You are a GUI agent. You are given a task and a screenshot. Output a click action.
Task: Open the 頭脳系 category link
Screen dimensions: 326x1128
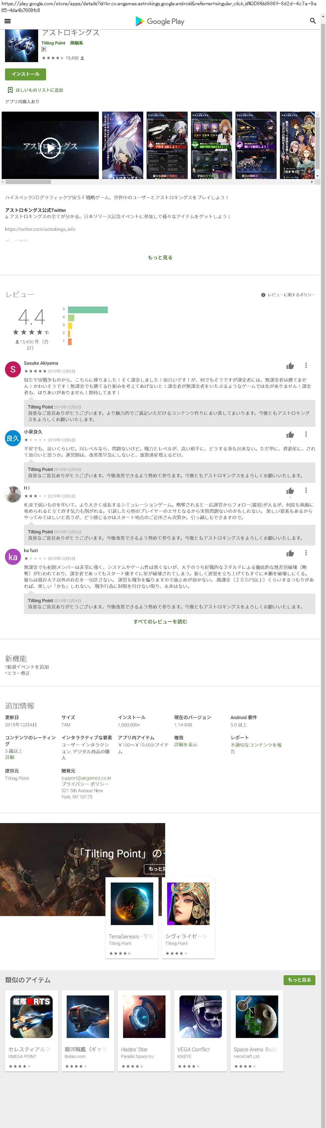(x=77, y=43)
